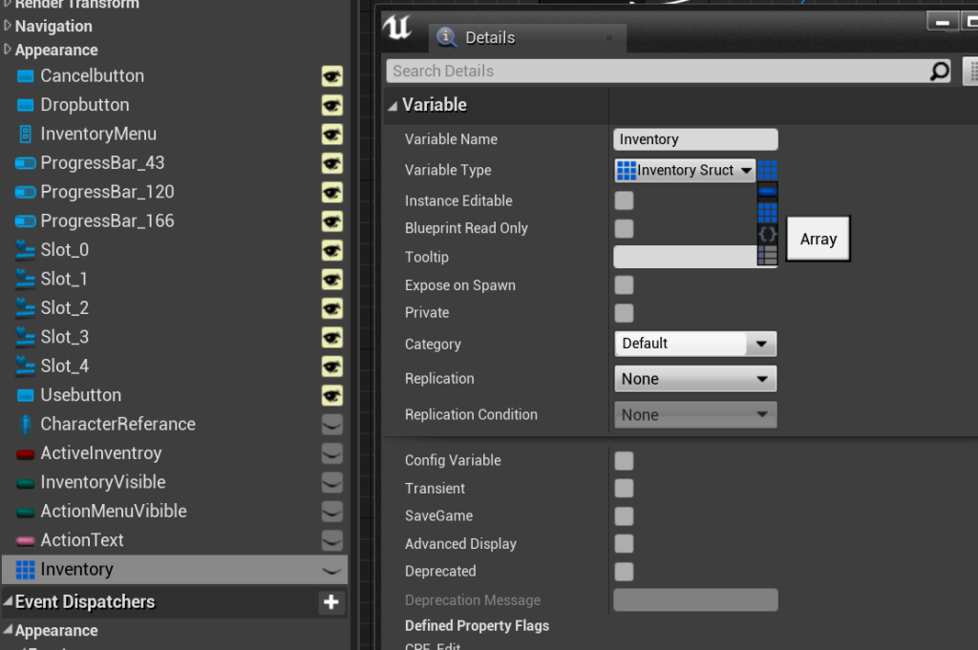This screenshot has width=978, height=650.
Task: Toggle the Blueprint Read Only checkbox
Action: [x=624, y=229]
